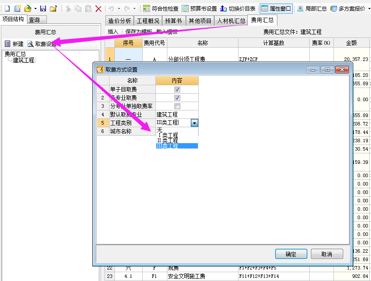Image resolution: width=371 pixels, height=281 pixels.
Task: Select the 费用汇总 tab
Action: pyautogui.click(x=262, y=20)
